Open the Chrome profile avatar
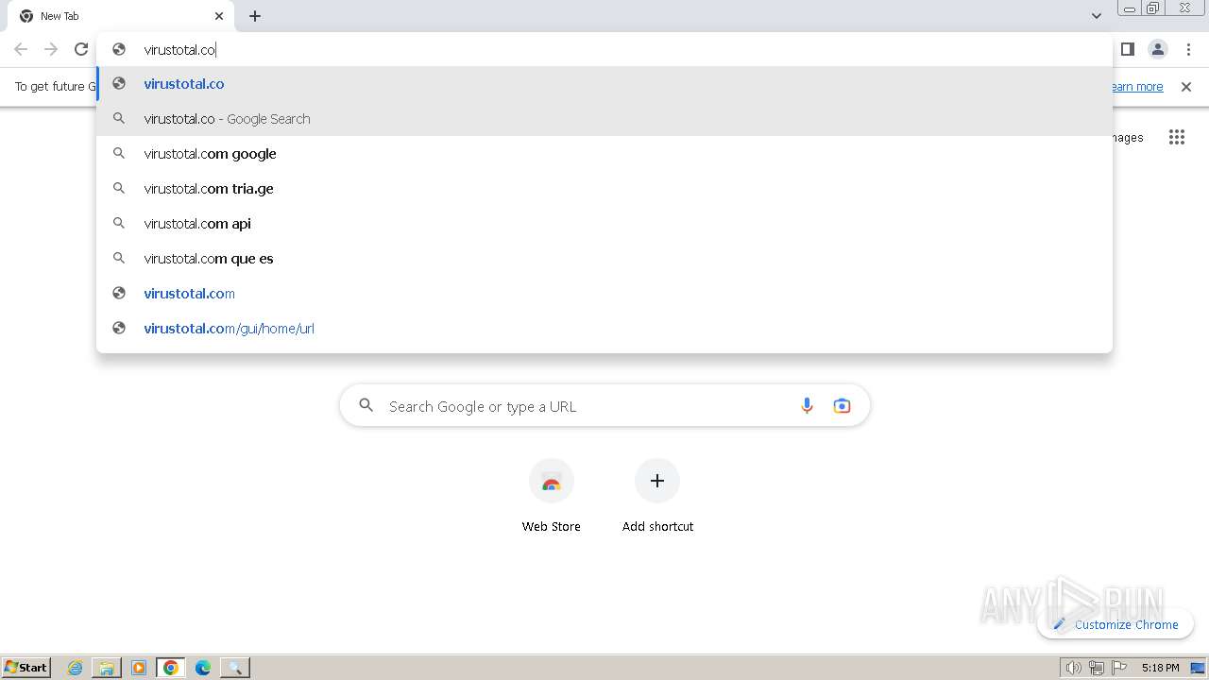Screen dimensions: 1209x680 (x=1157, y=49)
